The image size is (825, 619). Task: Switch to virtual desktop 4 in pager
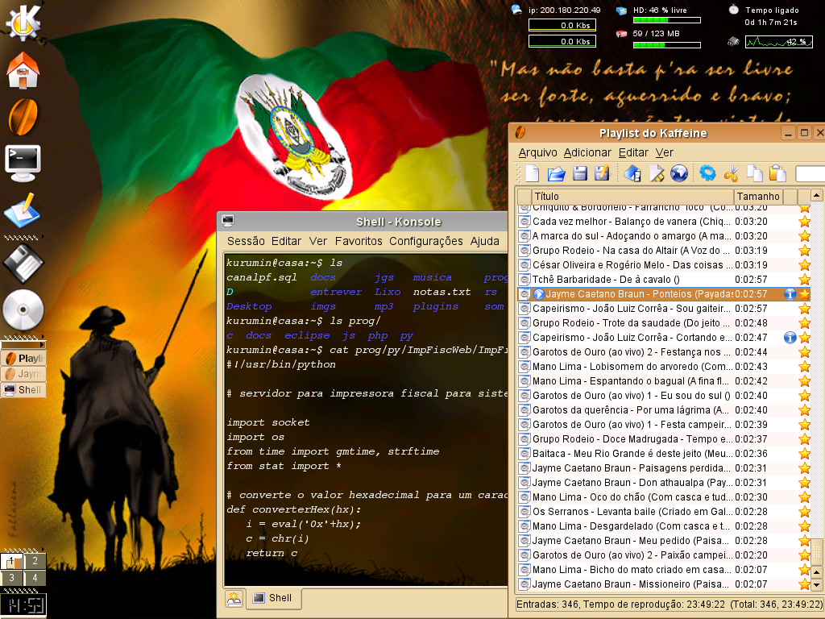pos(35,578)
